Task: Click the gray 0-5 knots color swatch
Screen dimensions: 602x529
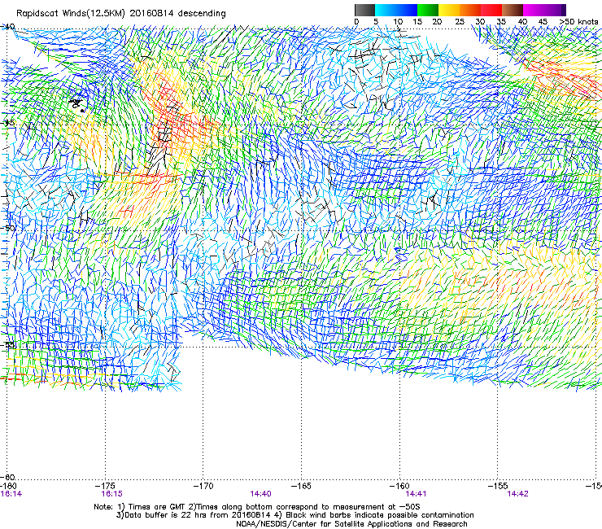Action: (x=364, y=10)
